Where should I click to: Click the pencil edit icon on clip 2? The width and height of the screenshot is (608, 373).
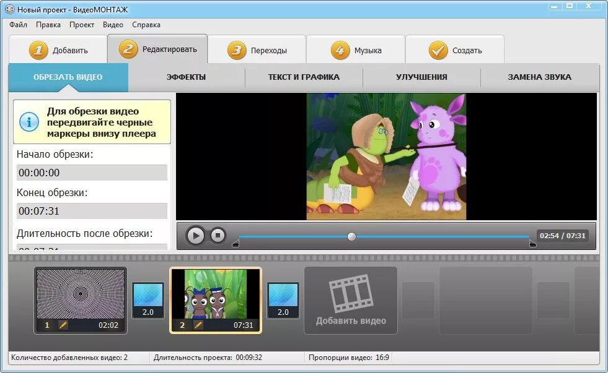[x=198, y=325]
